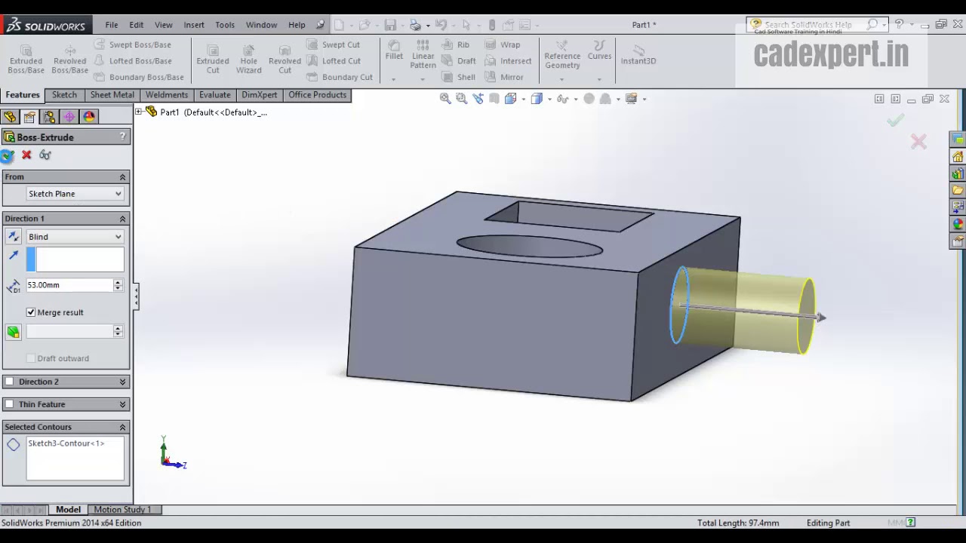
Task: Adjust depth 53.00mm spinner arrows
Action: (118, 285)
